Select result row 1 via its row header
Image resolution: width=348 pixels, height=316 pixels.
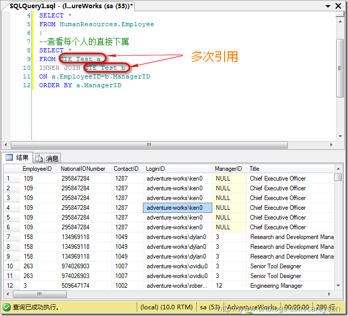[11, 179]
